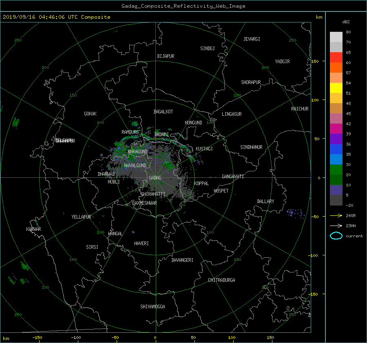The image size is (367, 343).
Task: Click the red 60-65 dBZ color band
Action: pos(336,58)
